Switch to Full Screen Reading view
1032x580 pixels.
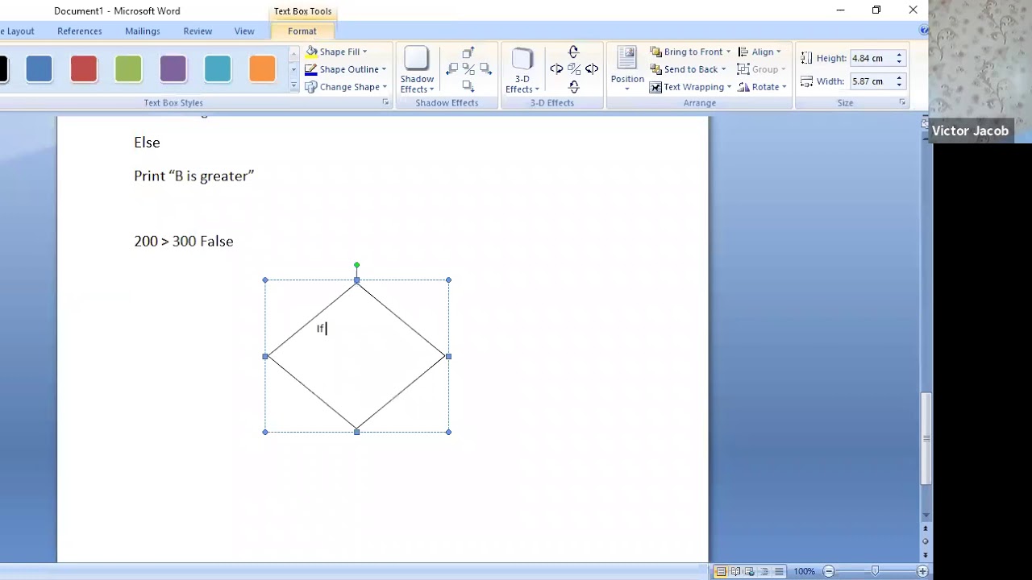click(x=735, y=571)
